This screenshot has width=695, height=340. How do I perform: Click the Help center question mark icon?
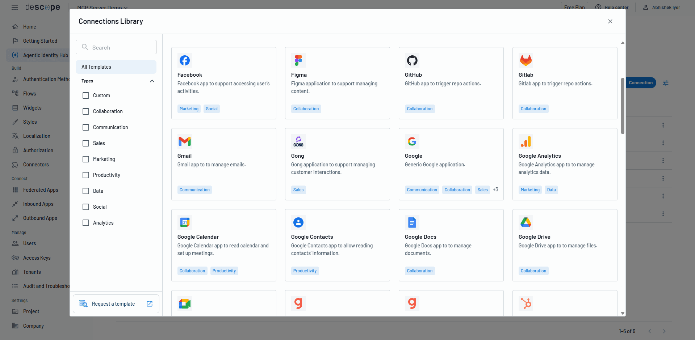(x=598, y=7)
